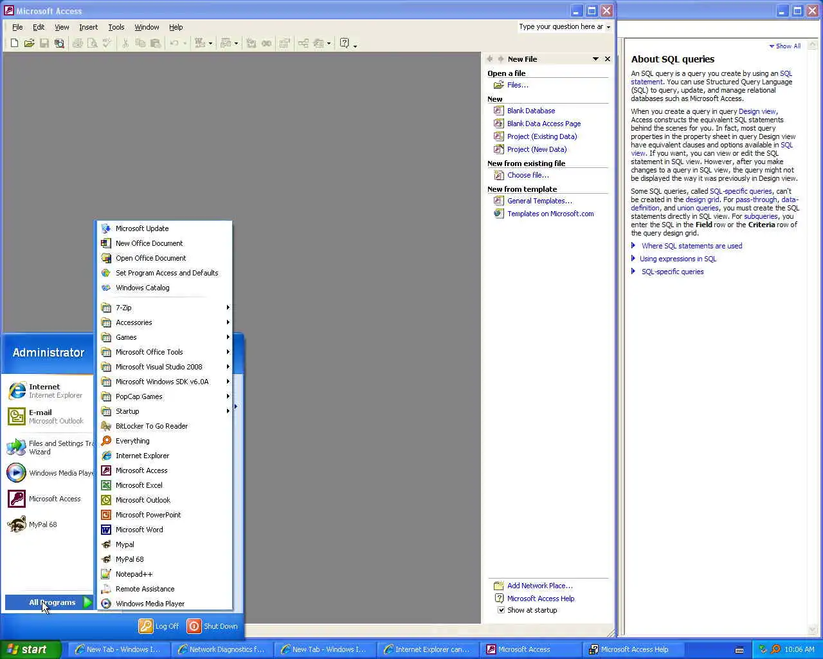Expand SQL-specific queries topic

coord(672,272)
